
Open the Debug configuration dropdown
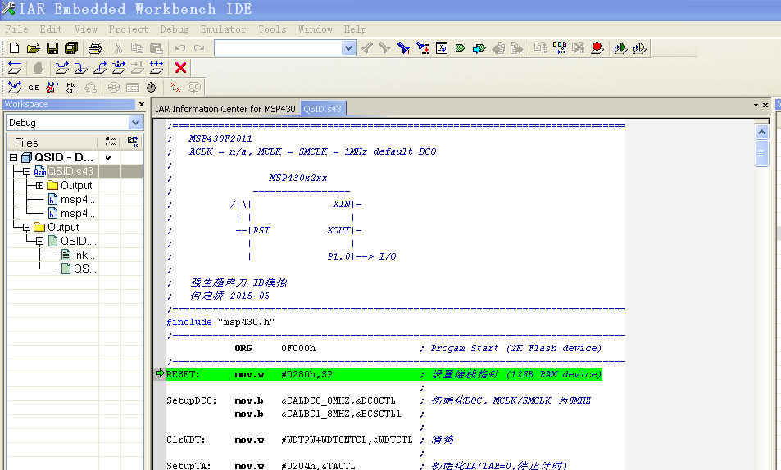click(x=135, y=123)
